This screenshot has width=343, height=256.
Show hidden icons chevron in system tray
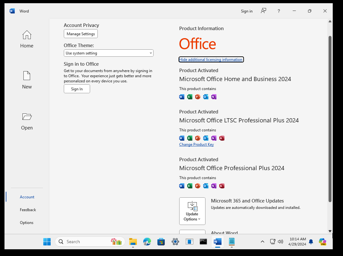pyautogui.click(x=263, y=242)
